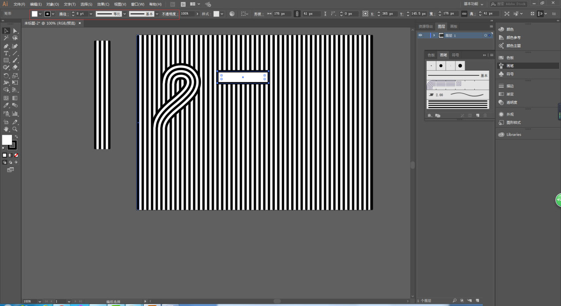
Task: Set paint mode to None (red slash)
Action: (16, 155)
